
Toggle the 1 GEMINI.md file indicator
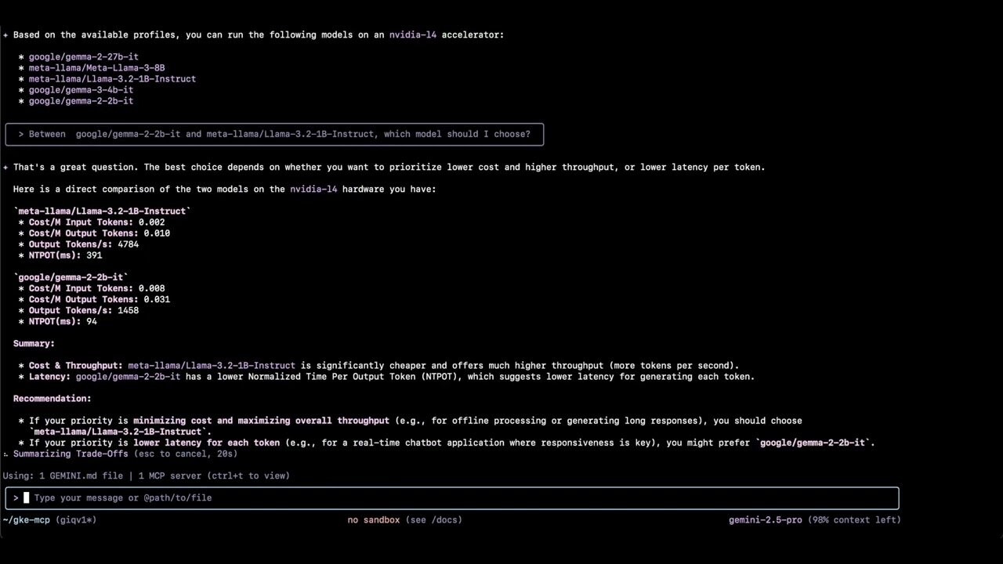coord(81,475)
